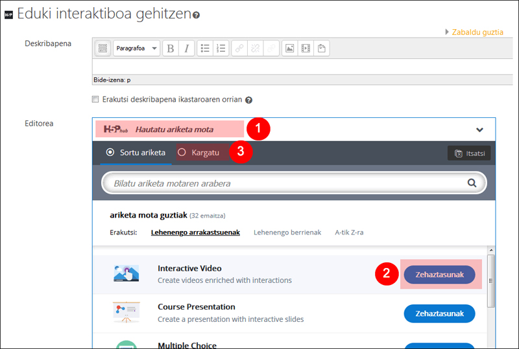
Task: Click the manage files icon
Action: 322,49
